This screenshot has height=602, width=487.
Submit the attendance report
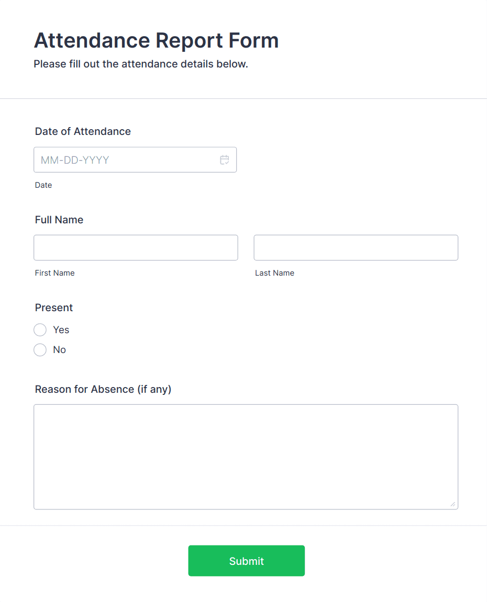point(246,560)
